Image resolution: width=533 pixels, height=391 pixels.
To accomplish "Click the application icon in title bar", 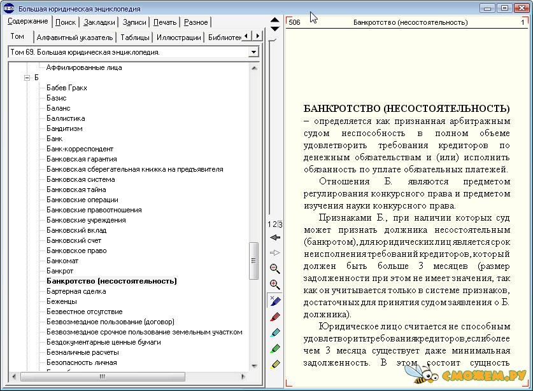I will [9, 8].
